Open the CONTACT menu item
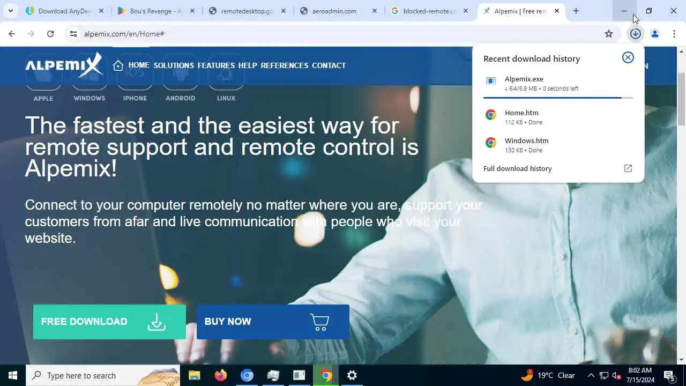The width and height of the screenshot is (686, 386). click(329, 65)
